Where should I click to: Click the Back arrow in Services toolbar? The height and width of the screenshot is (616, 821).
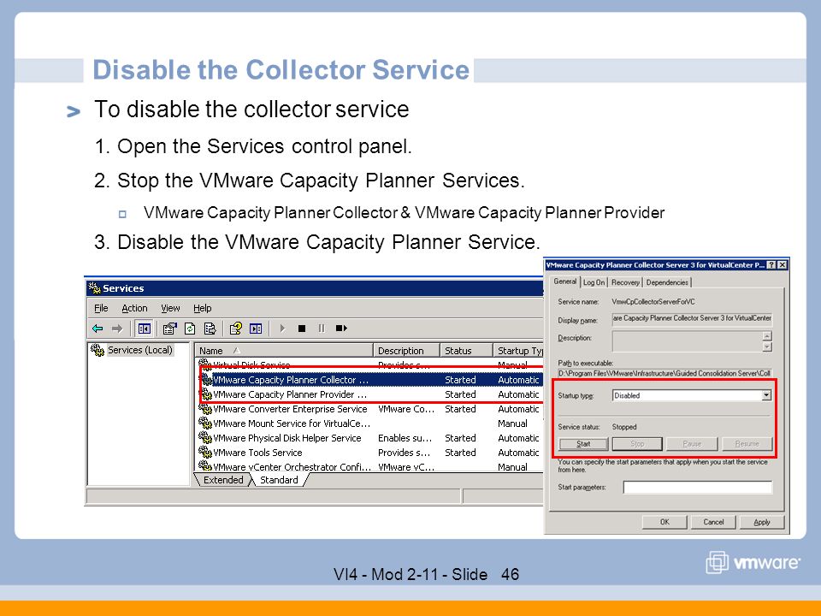[97, 329]
